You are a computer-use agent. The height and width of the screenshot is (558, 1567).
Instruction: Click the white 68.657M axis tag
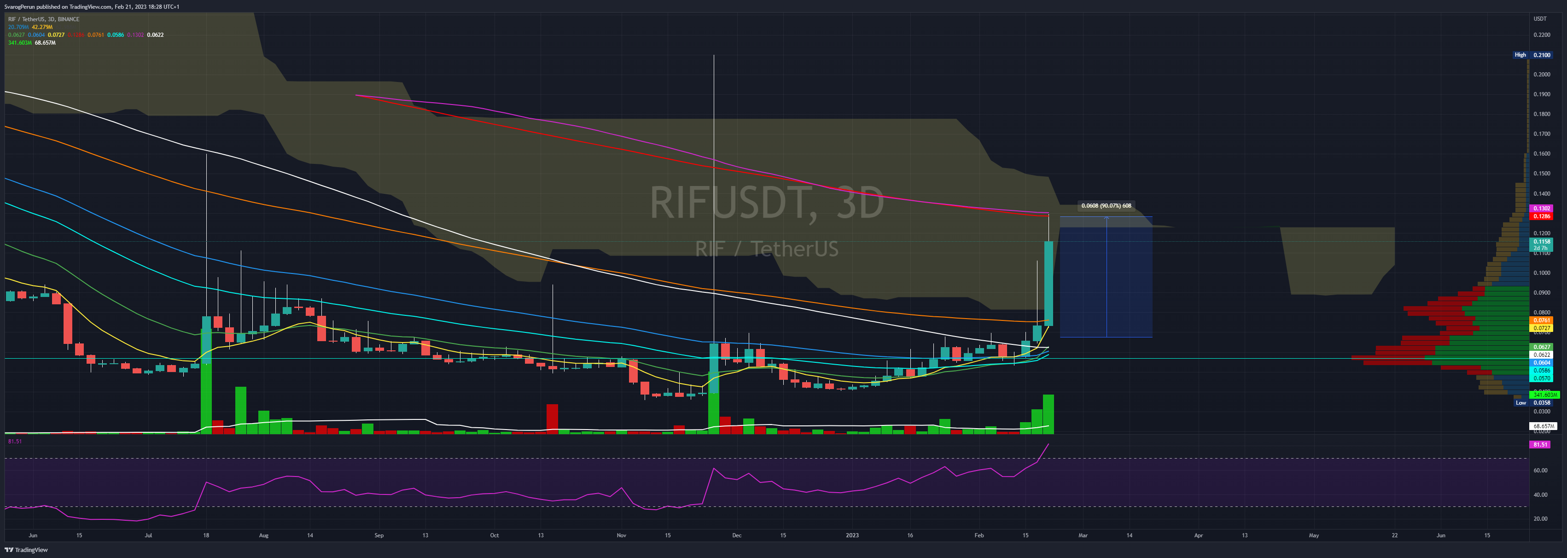1542,427
